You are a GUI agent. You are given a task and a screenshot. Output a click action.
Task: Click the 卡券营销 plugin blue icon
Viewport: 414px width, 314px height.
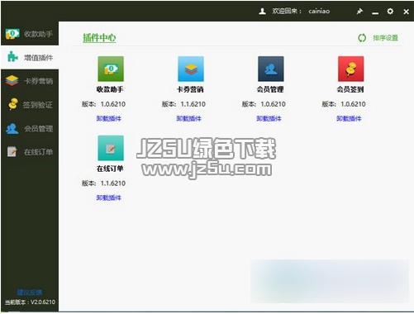pos(191,69)
